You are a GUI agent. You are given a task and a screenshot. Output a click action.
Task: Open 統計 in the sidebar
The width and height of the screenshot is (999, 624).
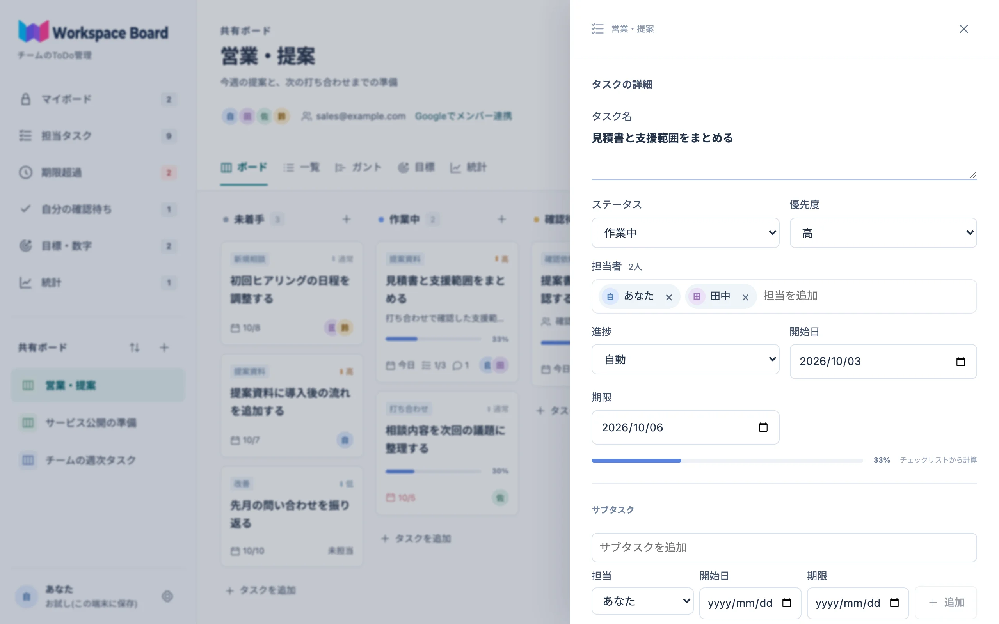click(x=98, y=283)
